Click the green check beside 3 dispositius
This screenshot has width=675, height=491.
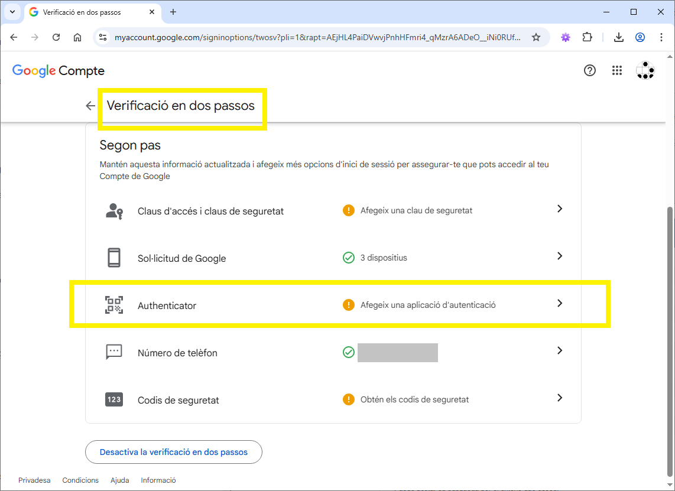348,257
